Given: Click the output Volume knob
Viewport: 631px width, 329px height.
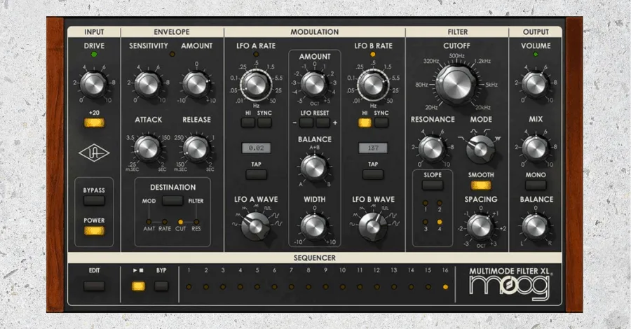Looking at the screenshot, I should pyautogui.click(x=535, y=85).
